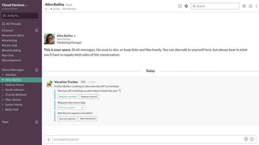Viewport: 259px width, 145px height.
Task: Show mentions and reactions
Action: click(244, 6)
